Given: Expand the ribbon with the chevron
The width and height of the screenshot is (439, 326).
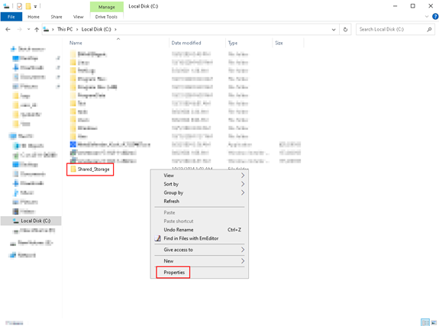Looking at the screenshot, I should pos(427,17).
